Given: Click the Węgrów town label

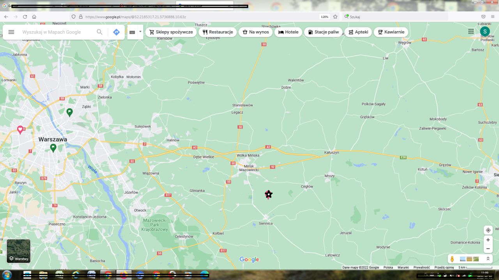Looking at the screenshot, I should (x=405, y=43).
